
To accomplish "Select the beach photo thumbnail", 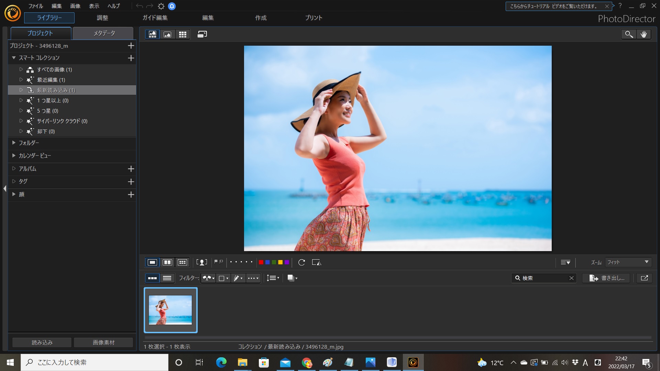I will pyautogui.click(x=170, y=310).
